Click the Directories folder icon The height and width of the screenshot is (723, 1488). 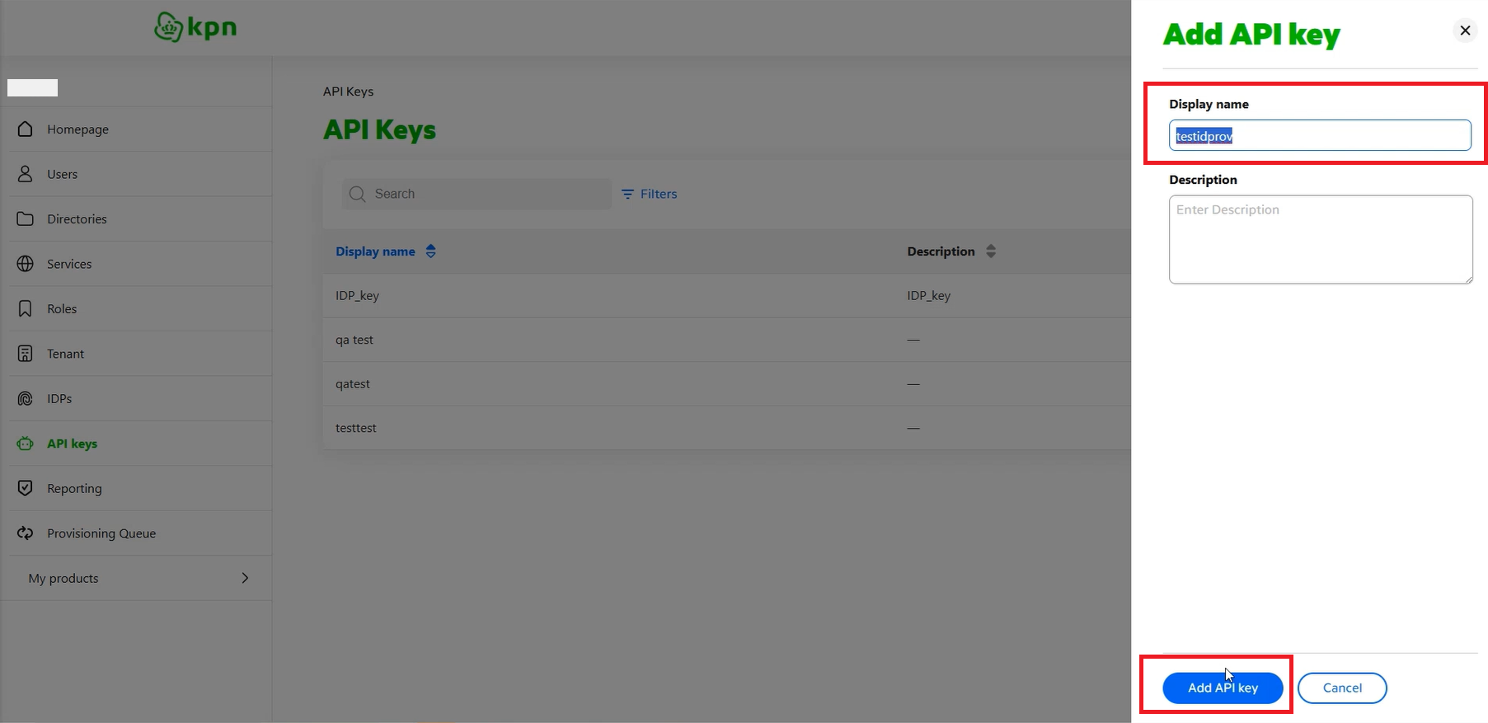[26, 218]
